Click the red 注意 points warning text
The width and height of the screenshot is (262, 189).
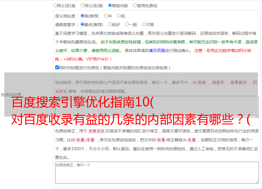pos(153,55)
